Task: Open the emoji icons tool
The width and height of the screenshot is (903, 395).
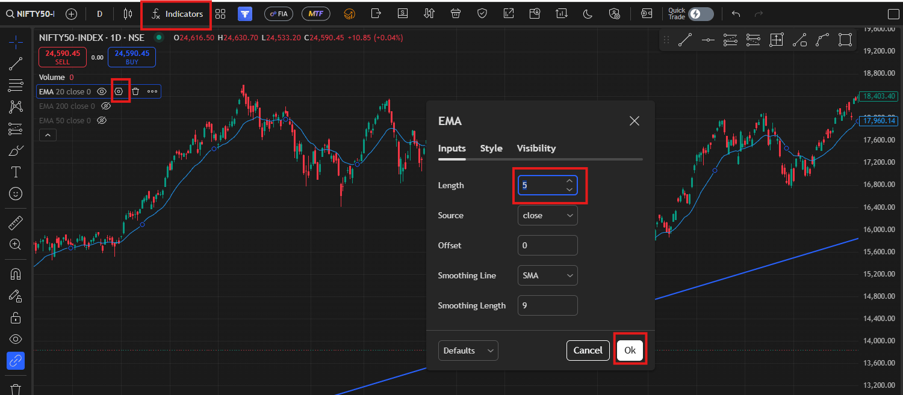Action: point(16,194)
